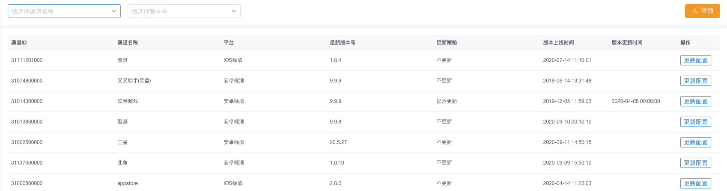
Task: Open 更新配置 for the 三星 channel
Action: (x=695, y=142)
